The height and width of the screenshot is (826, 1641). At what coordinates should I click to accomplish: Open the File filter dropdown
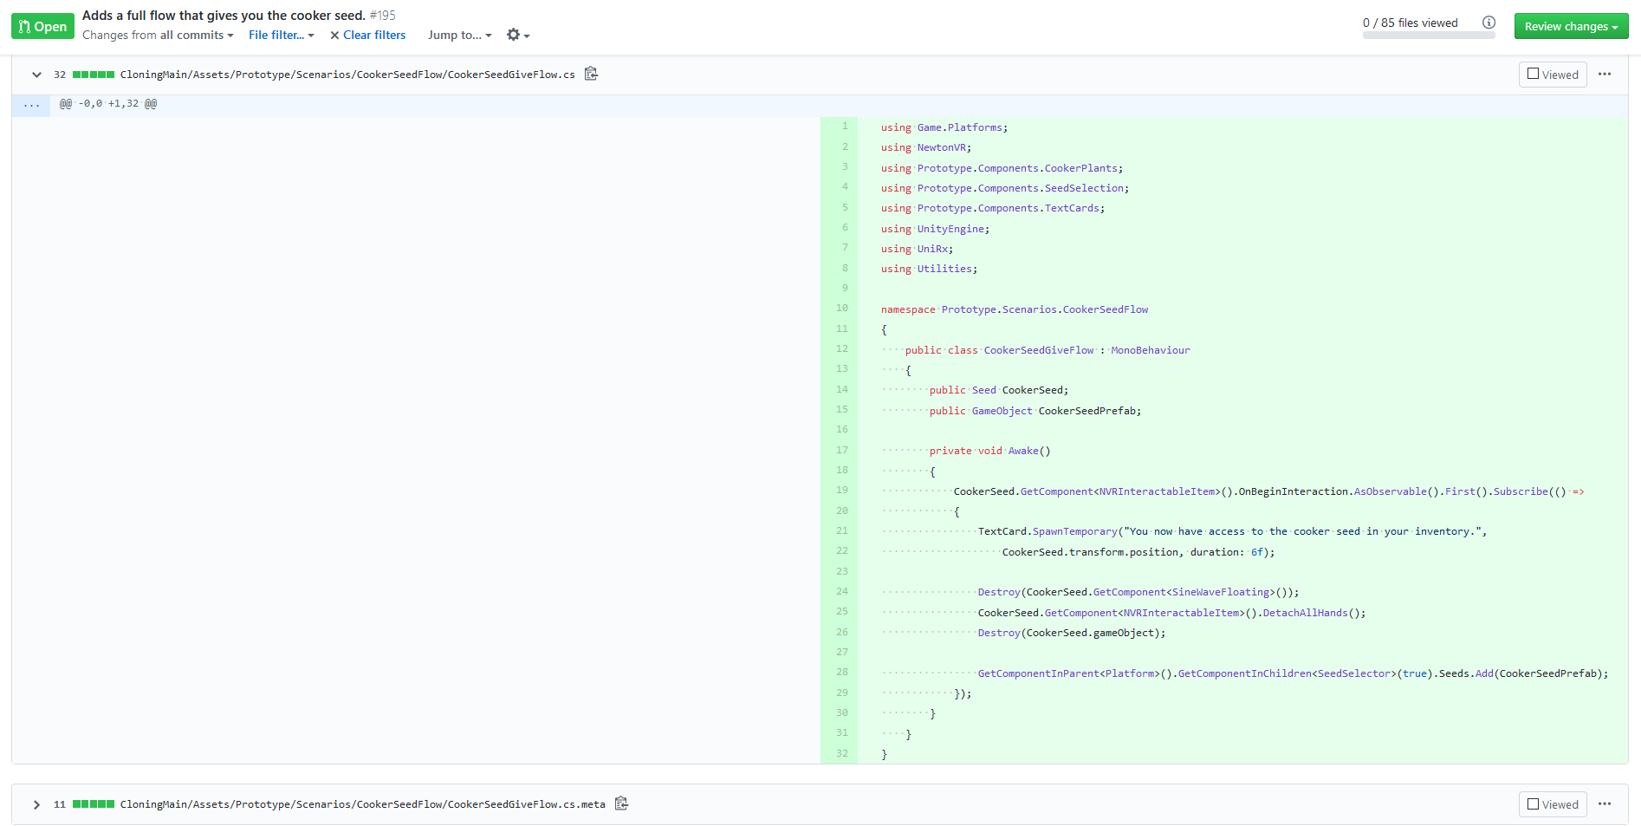click(x=281, y=35)
